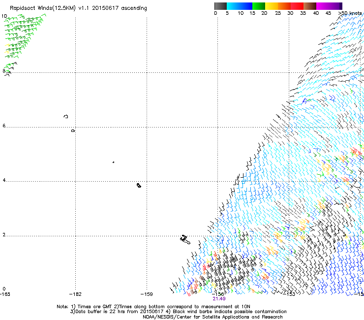Click the legend label '25'
364x320 pixels.
pos(278,13)
